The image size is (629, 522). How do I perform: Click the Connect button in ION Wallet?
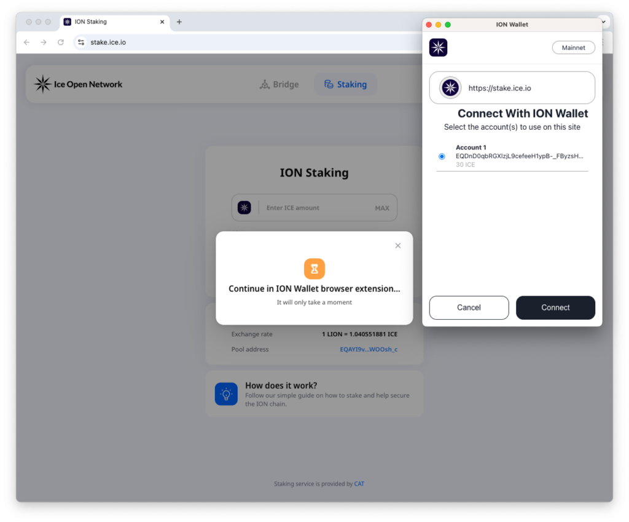555,307
